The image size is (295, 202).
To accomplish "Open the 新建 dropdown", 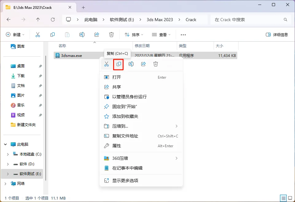I will pos(15,35).
